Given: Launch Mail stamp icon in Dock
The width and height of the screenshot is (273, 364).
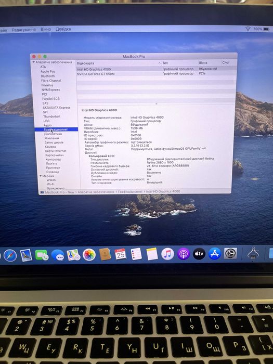Looking at the screenshot, I should click(26, 255).
